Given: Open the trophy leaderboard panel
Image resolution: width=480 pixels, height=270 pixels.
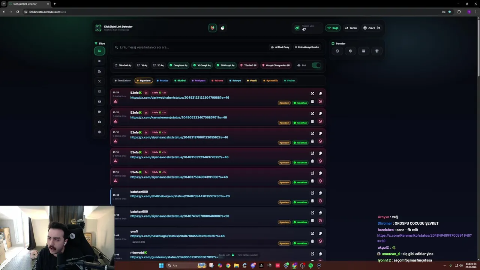Looking at the screenshot, I should click(x=377, y=51).
